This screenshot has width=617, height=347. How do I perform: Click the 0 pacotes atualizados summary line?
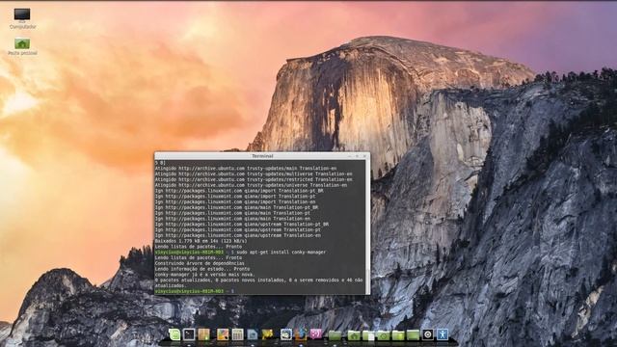[x=259, y=282]
